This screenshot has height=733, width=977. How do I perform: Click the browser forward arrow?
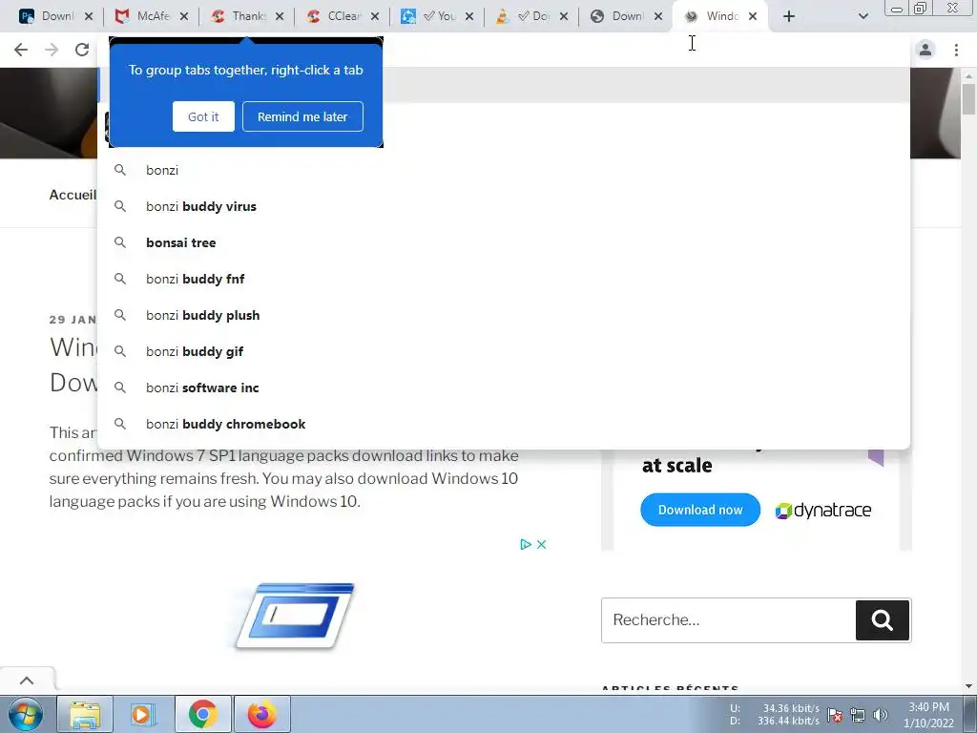[x=52, y=50]
